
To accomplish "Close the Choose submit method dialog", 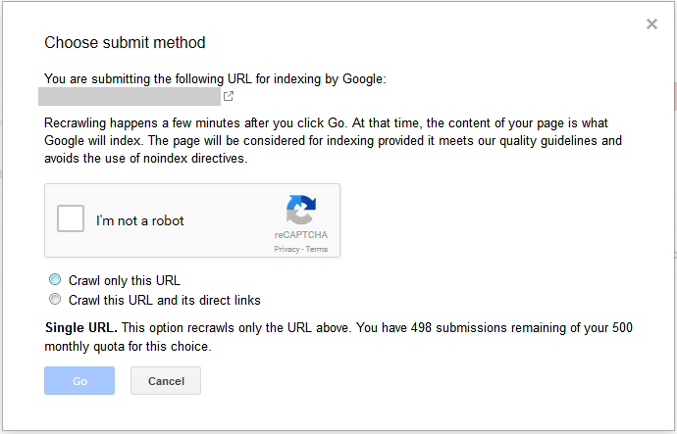I will tap(651, 24).
